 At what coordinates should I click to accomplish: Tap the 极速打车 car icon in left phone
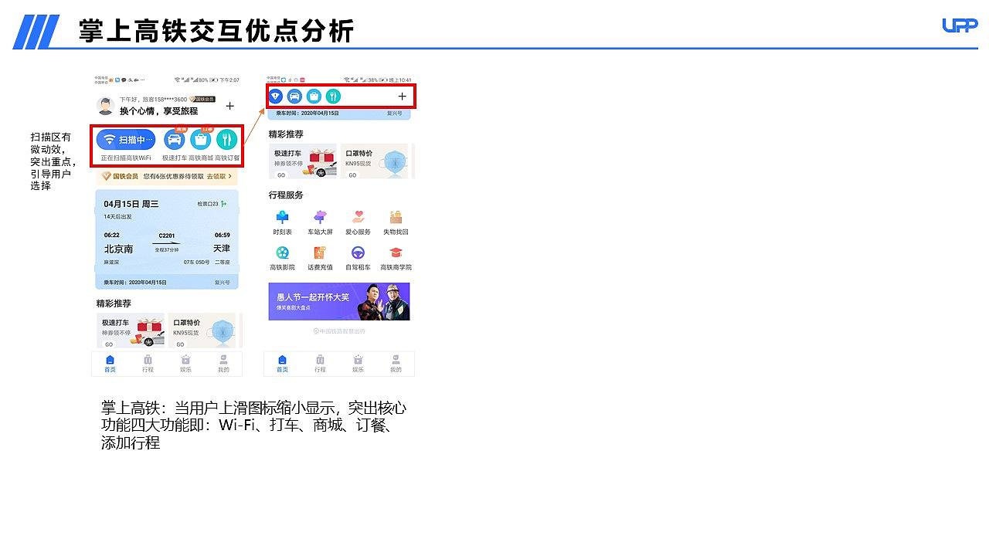[175, 140]
